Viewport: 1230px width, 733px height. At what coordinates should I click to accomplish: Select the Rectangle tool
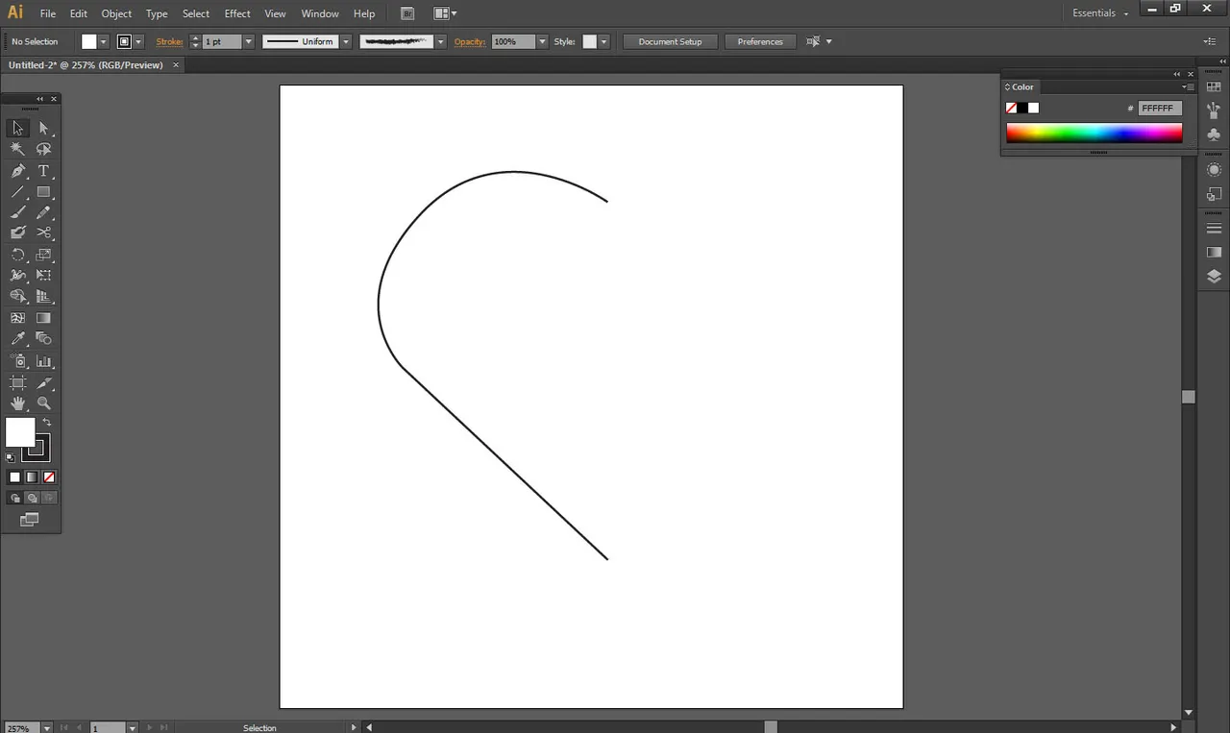pyautogui.click(x=43, y=192)
